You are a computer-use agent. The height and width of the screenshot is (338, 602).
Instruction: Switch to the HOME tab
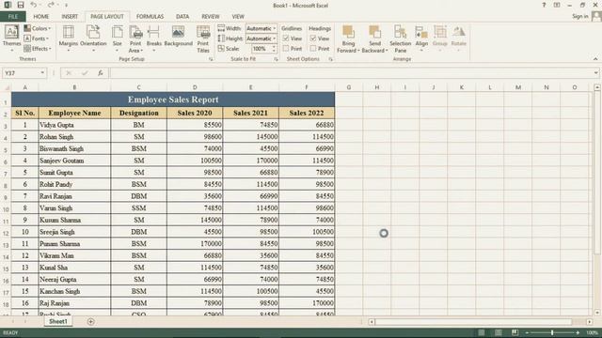pyautogui.click(x=41, y=17)
